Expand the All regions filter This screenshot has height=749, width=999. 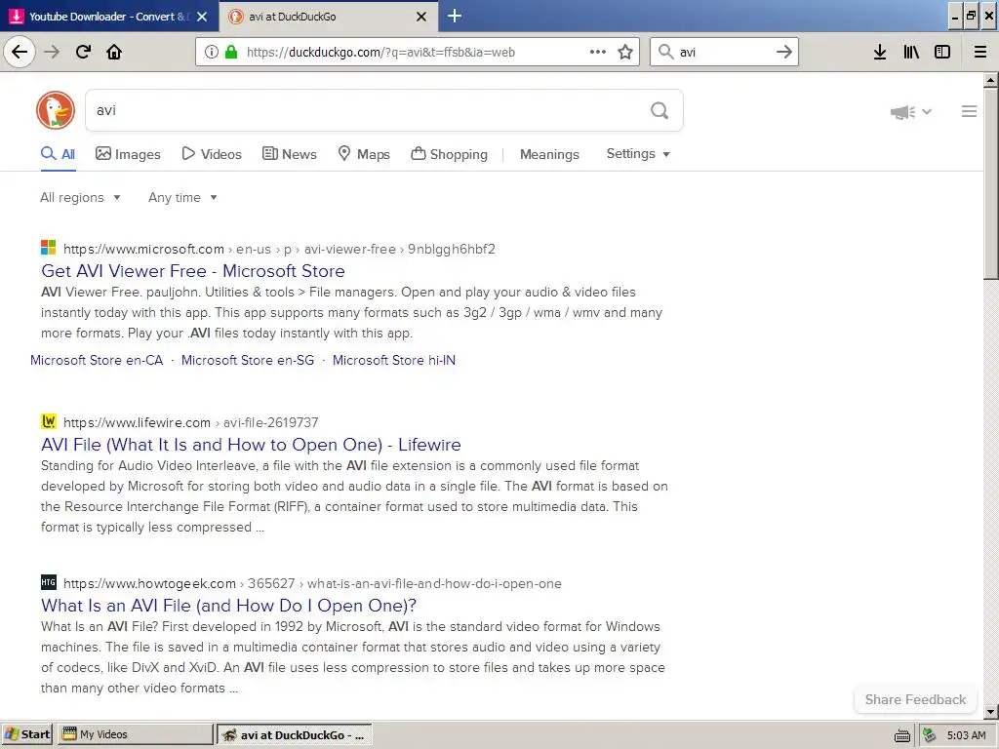coord(80,197)
